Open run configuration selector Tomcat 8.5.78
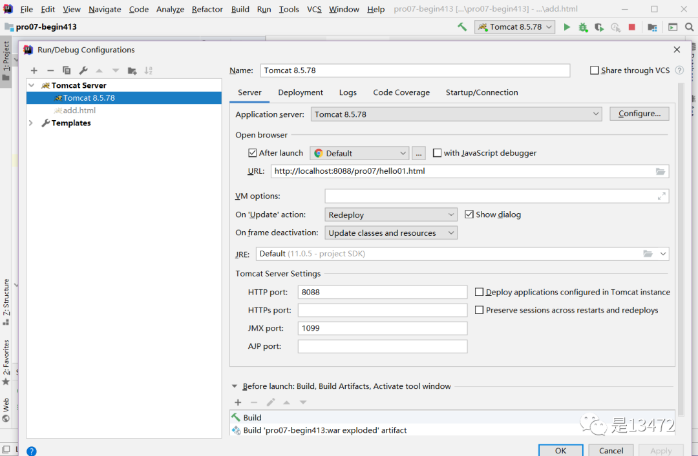This screenshot has width=698, height=456. click(514, 27)
